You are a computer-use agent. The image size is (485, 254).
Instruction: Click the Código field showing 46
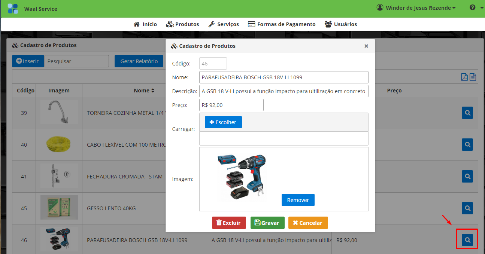213,64
